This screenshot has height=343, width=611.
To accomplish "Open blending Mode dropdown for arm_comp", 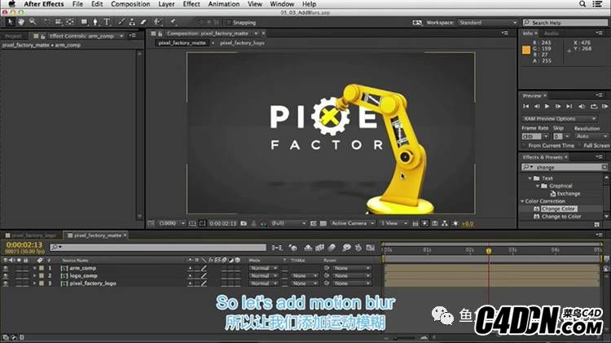I will (263, 268).
